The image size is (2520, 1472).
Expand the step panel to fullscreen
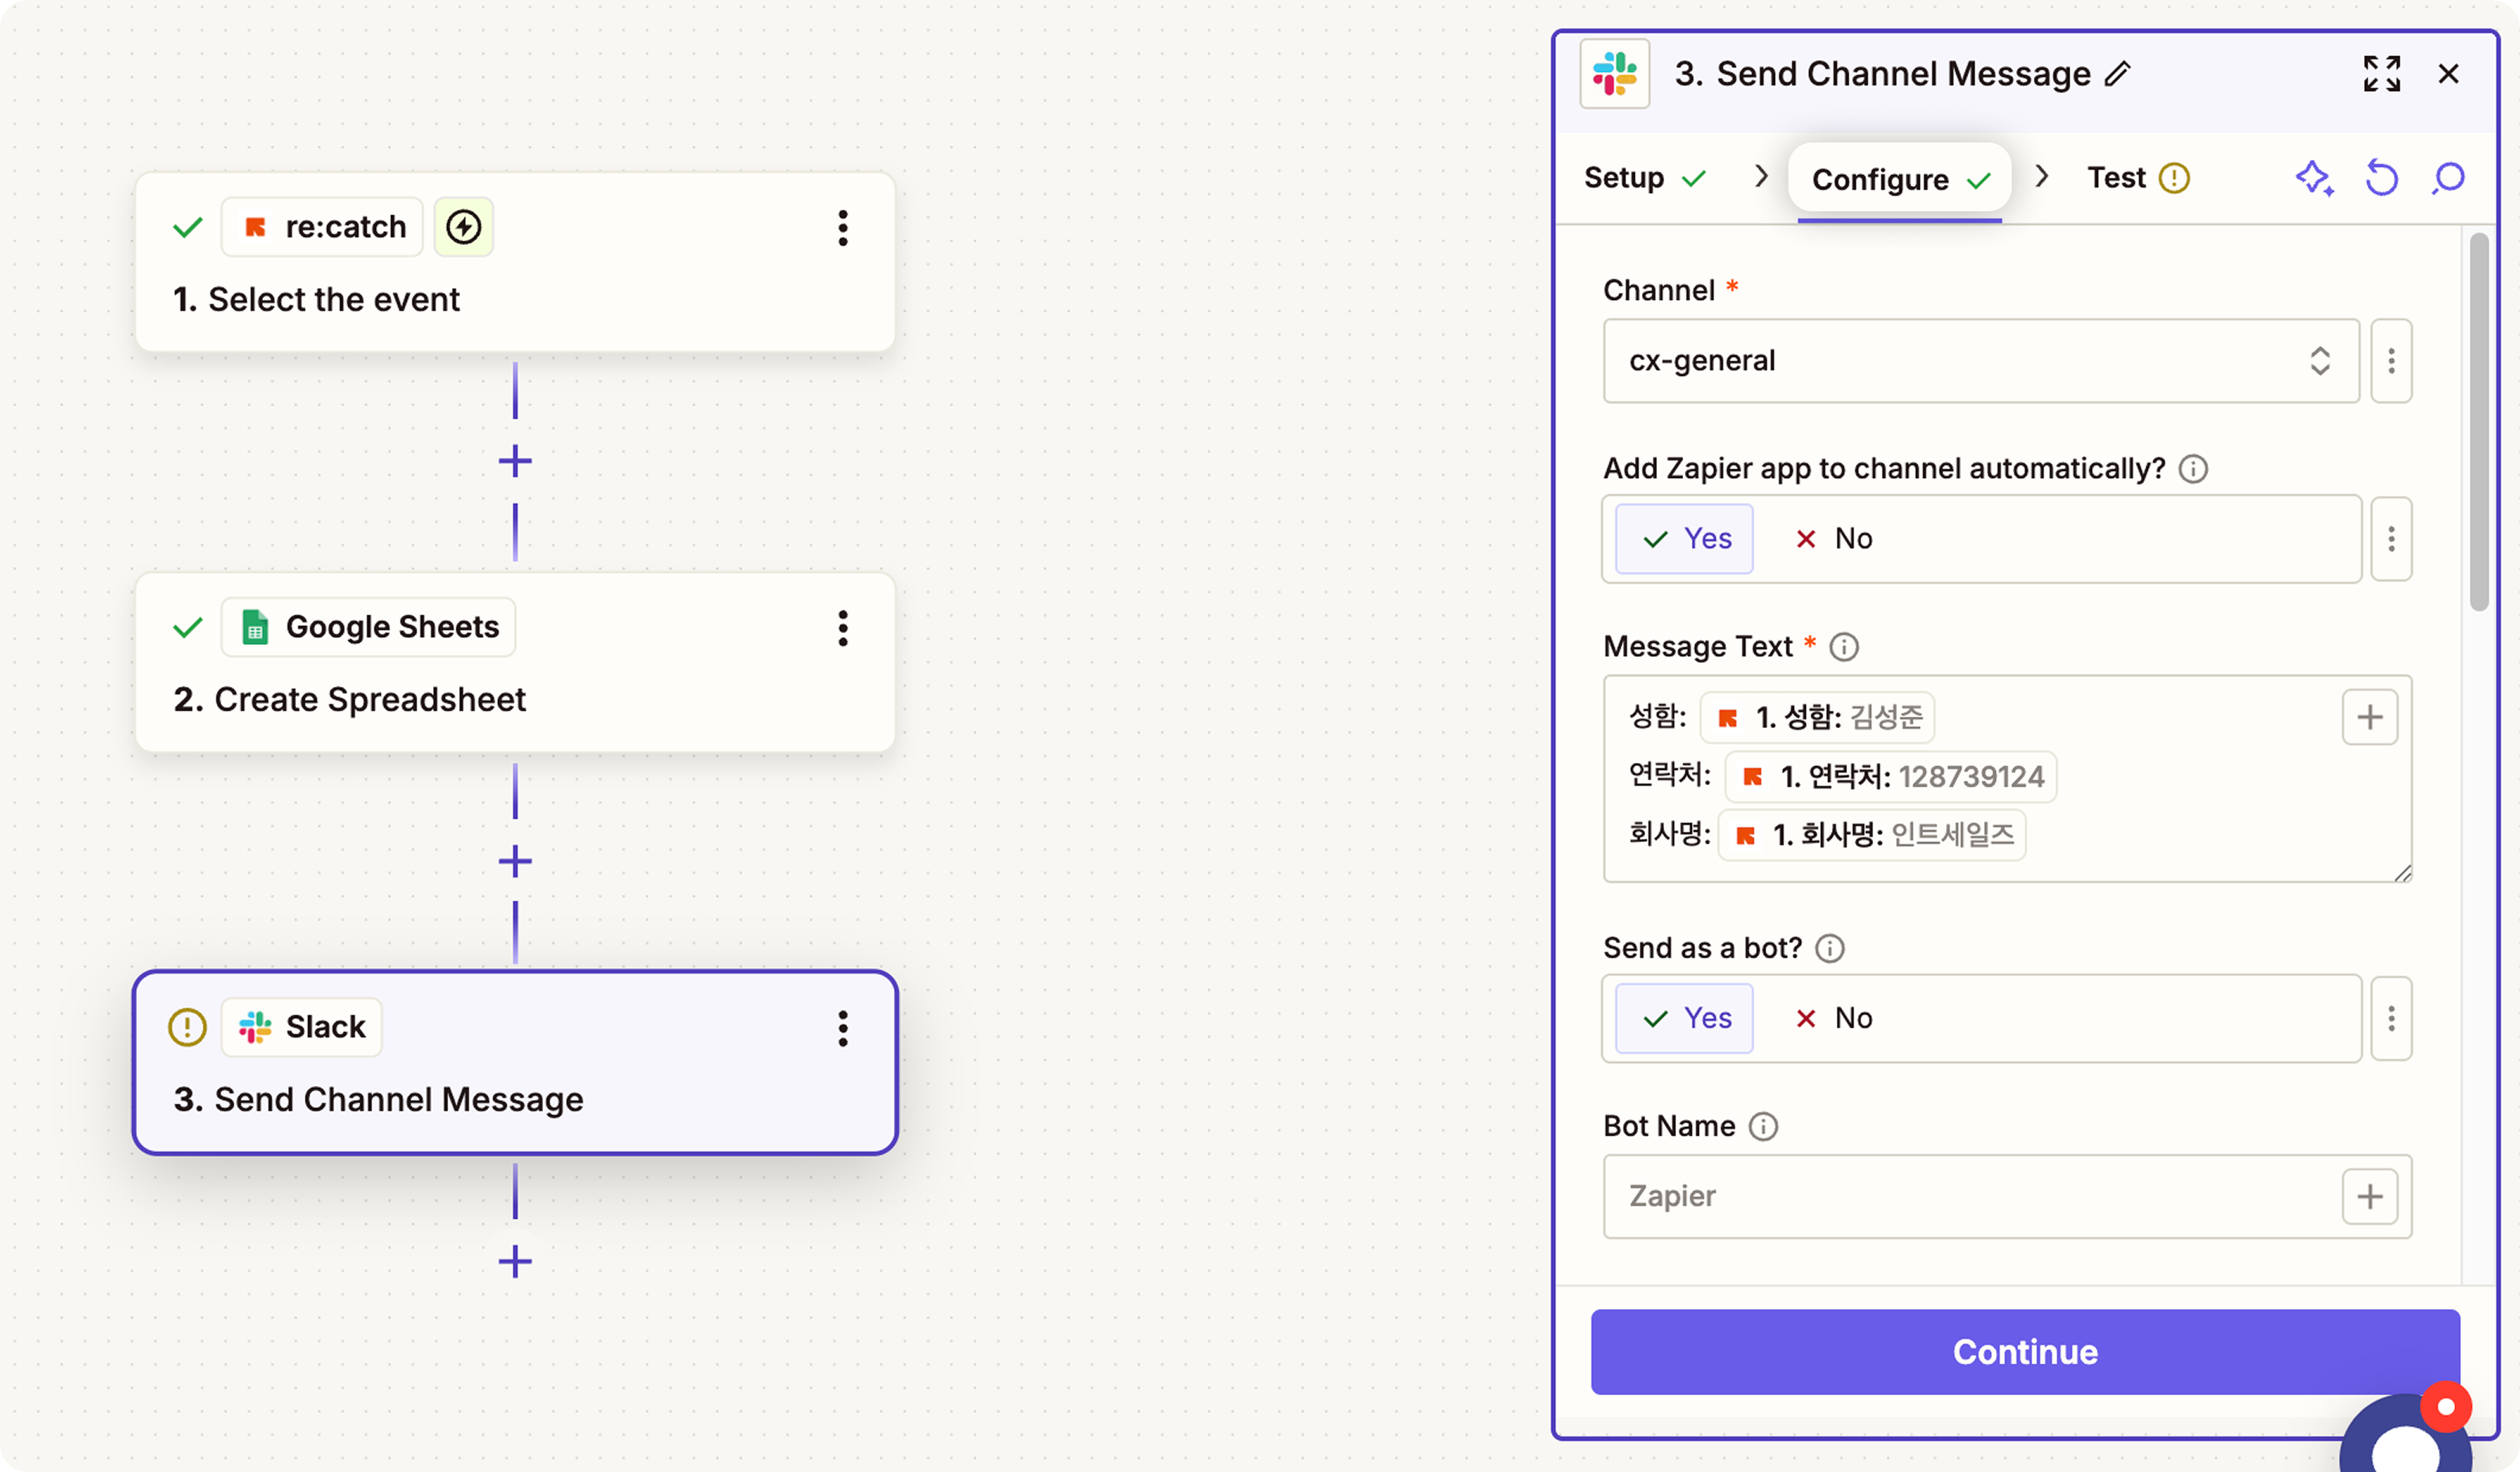2381,74
